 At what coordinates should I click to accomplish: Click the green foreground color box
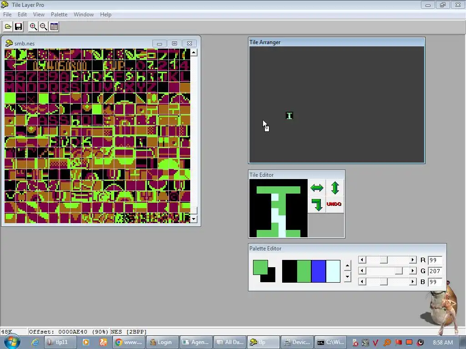pyautogui.click(x=260, y=267)
